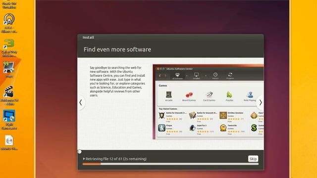Select the Puzzles category icon
This screenshot has width=317, height=178.
(229, 94)
